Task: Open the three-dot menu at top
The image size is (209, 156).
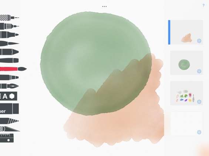Action: (x=104, y=6)
